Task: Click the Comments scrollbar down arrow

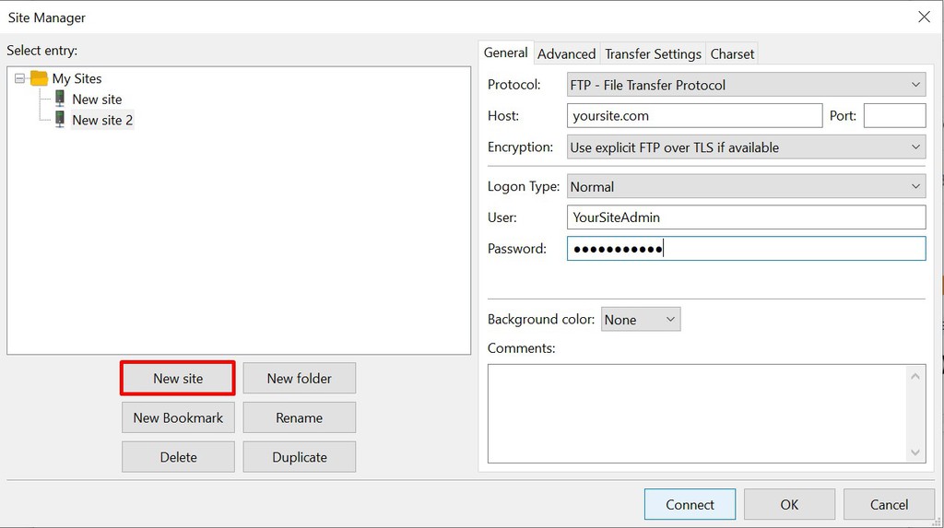Action: pyautogui.click(x=915, y=452)
